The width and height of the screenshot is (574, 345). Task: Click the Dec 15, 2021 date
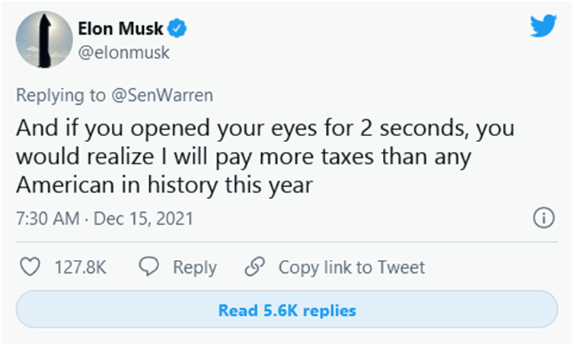click(x=143, y=219)
